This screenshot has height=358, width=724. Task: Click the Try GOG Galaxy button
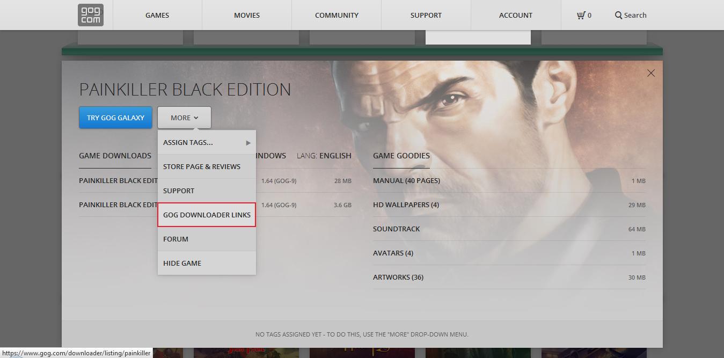pos(115,118)
